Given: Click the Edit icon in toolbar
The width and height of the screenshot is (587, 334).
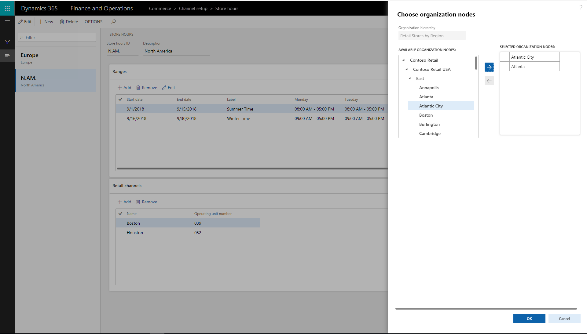Looking at the screenshot, I should tap(25, 21).
